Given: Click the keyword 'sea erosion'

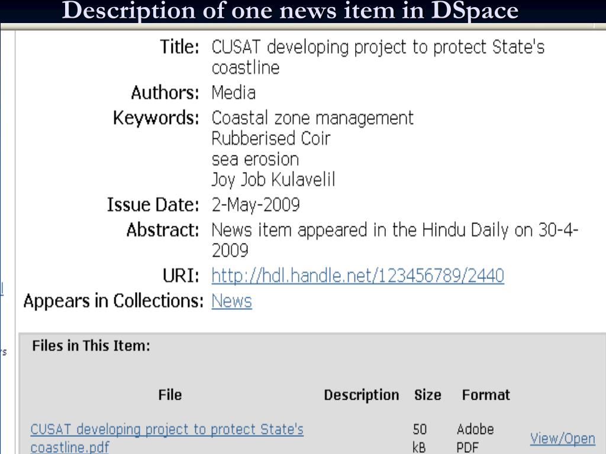Looking at the screenshot, I should tap(255, 159).
